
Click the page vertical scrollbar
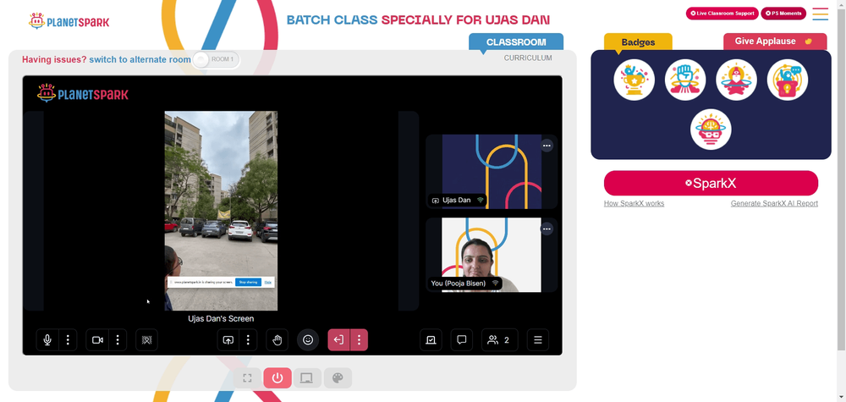(x=841, y=178)
